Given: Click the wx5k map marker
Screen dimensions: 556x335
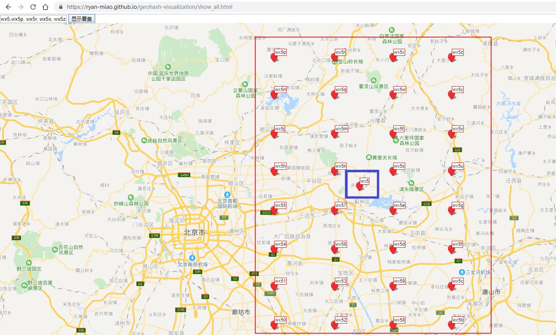Looking at the screenshot, I should pos(335,172).
